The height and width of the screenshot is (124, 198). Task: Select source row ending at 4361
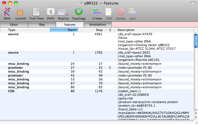[x=97, y=41]
